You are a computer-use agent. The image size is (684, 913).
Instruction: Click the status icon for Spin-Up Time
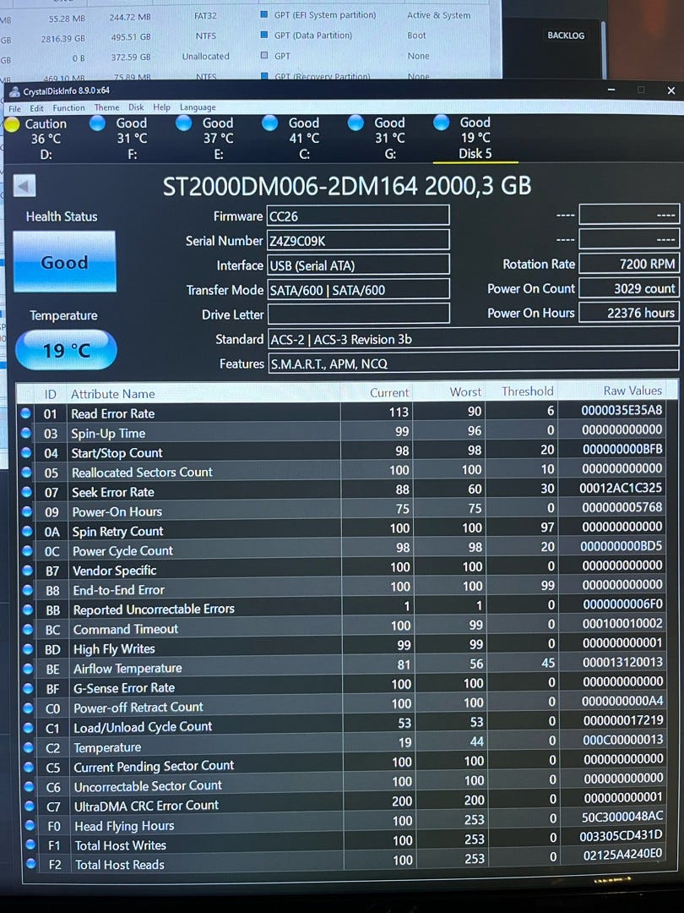pyautogui.click(x=26, y=433)
